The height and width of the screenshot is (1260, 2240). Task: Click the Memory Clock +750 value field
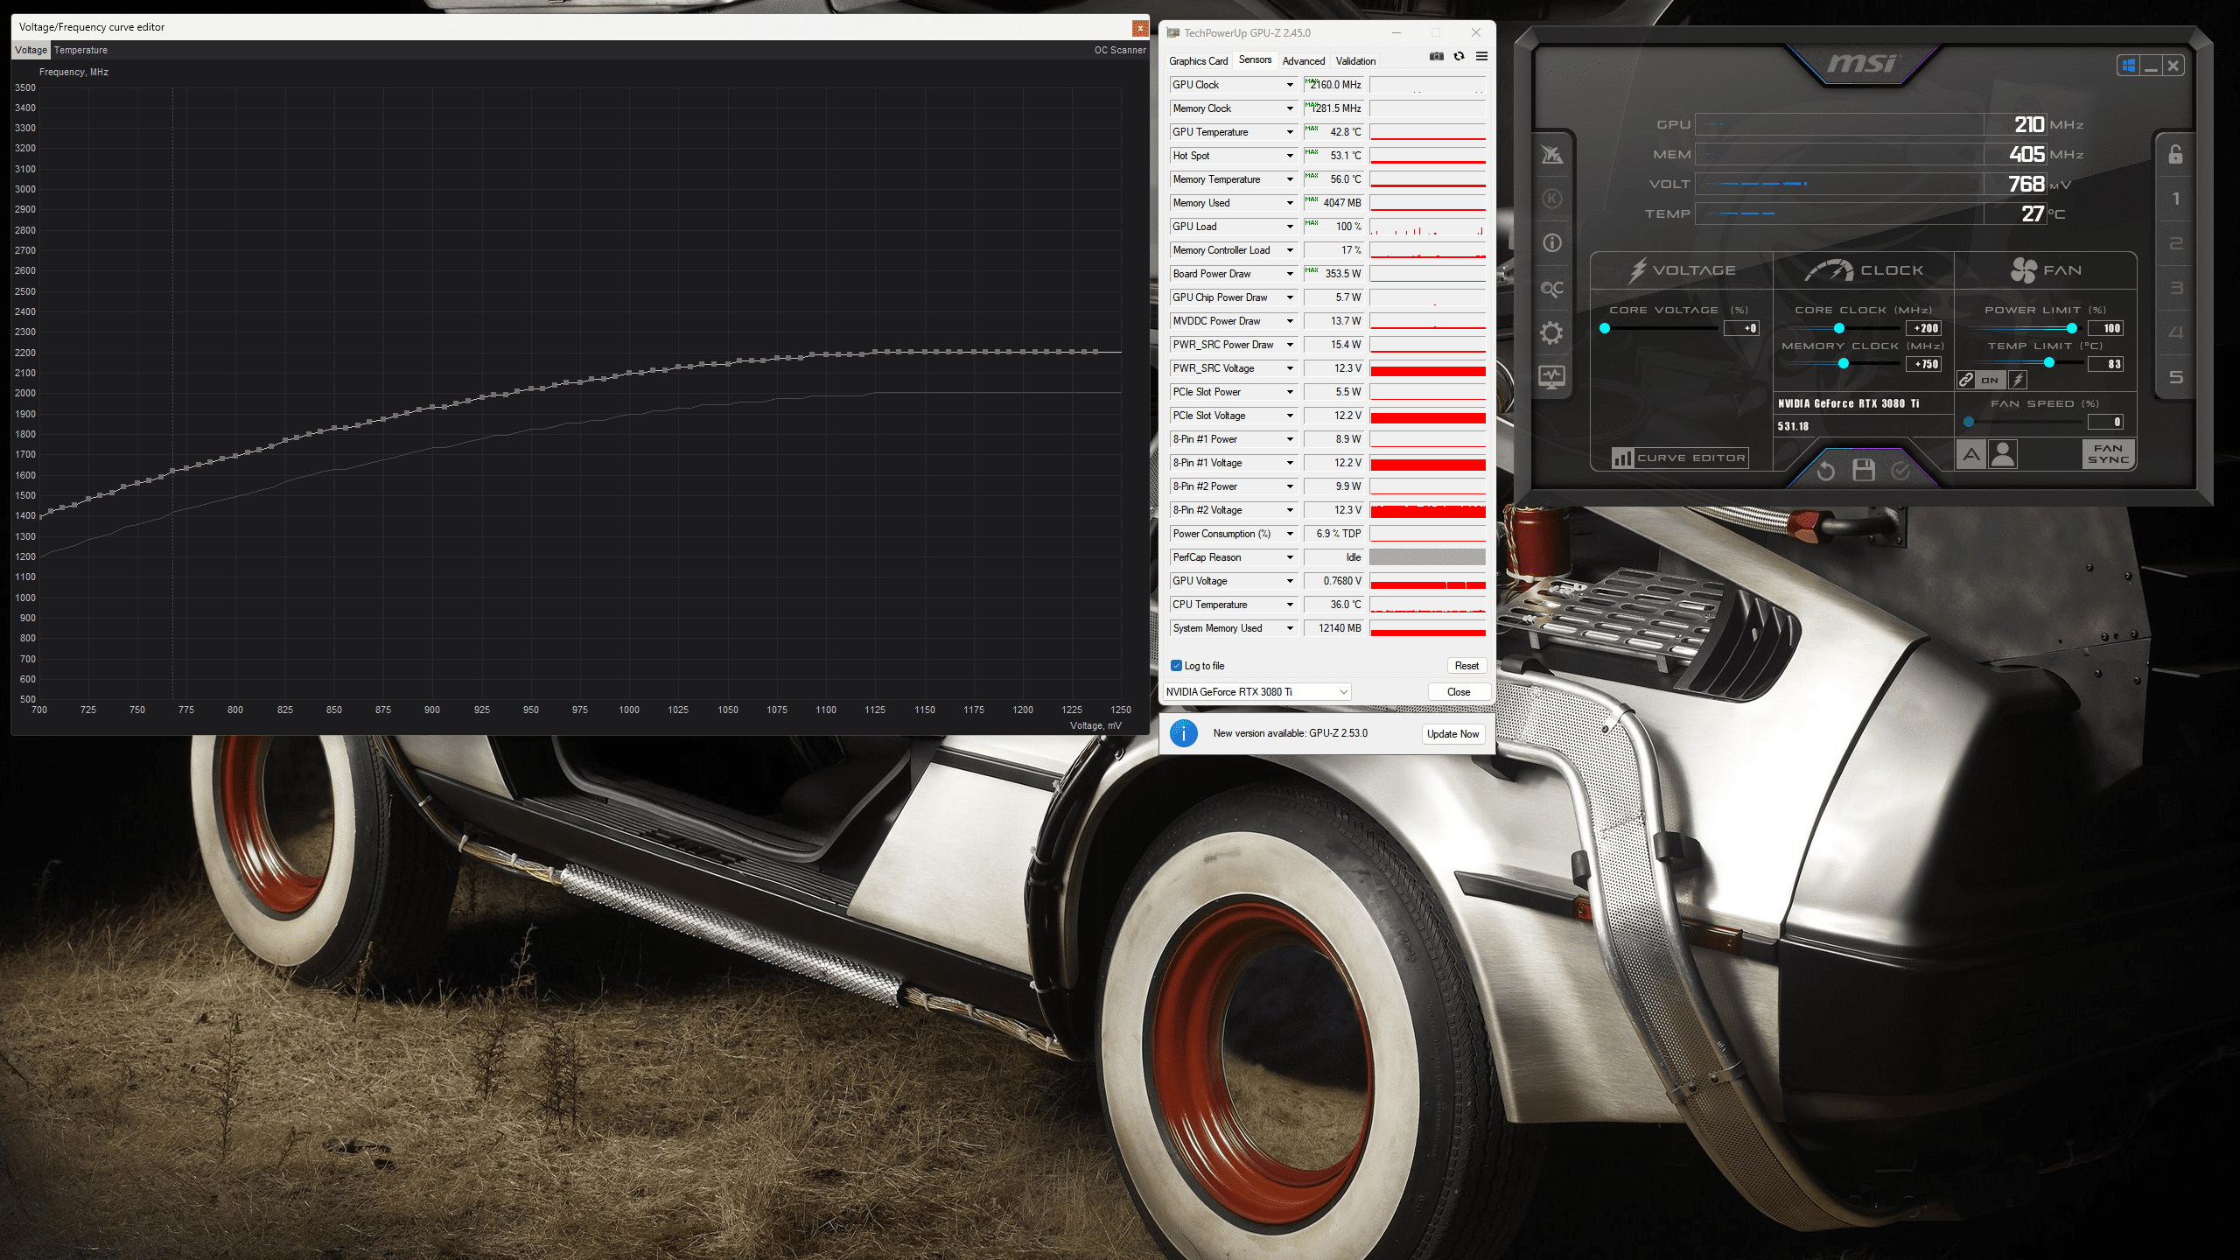[1923, 364]
